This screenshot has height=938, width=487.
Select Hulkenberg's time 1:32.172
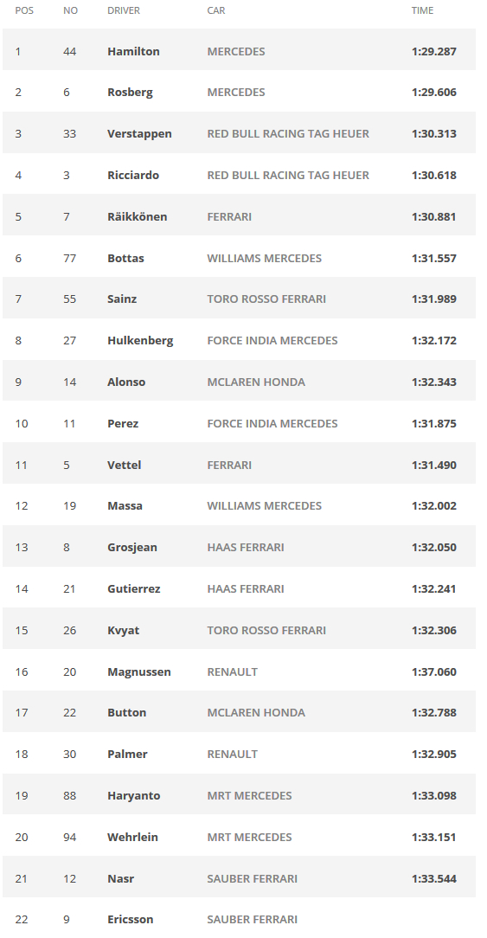433,340
